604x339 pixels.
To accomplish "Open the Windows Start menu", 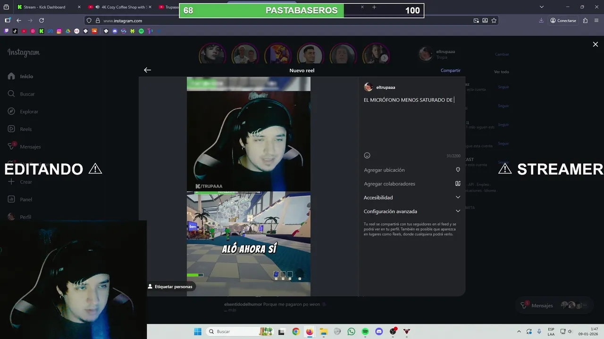I will pyautogui.click(x=198, y=331).
